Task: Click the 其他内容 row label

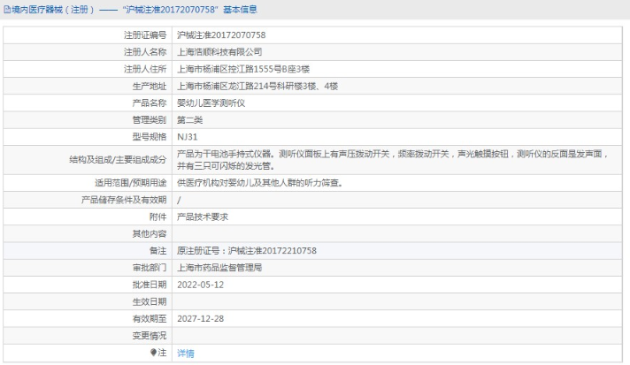Action: (150, 234)
